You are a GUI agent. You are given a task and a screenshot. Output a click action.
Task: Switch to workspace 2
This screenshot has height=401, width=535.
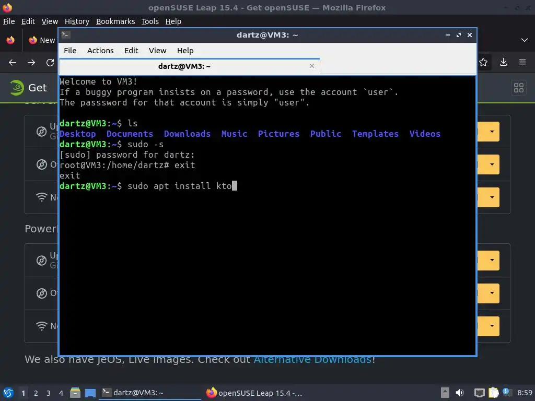36,393
